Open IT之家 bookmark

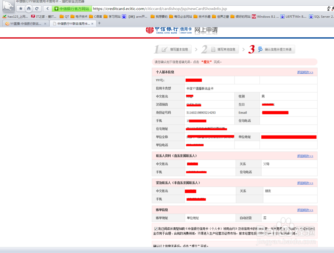(44, 17)
